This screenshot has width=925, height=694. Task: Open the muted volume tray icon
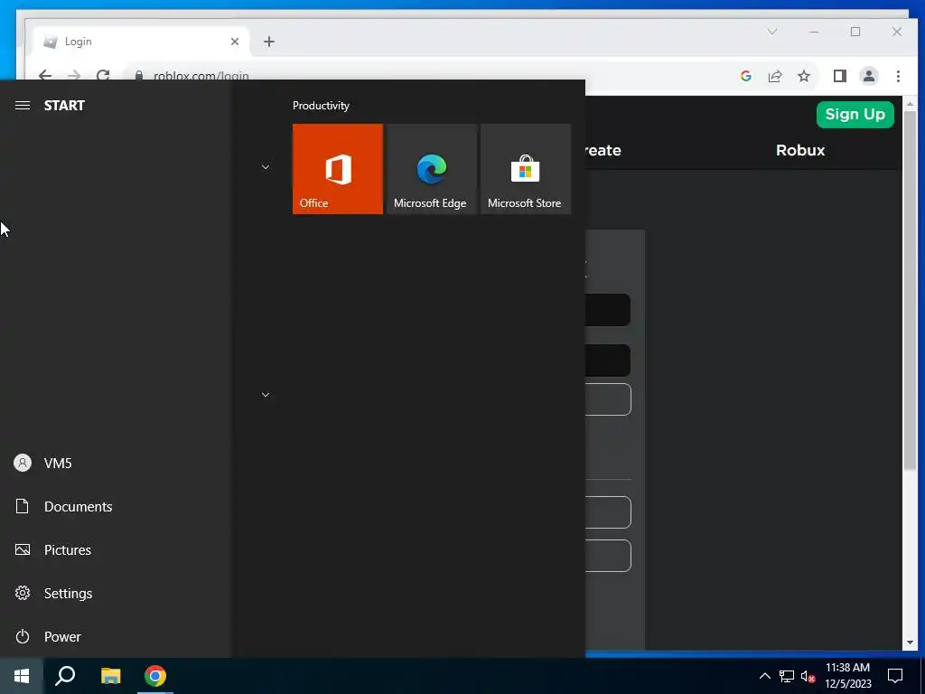point(808,676)
